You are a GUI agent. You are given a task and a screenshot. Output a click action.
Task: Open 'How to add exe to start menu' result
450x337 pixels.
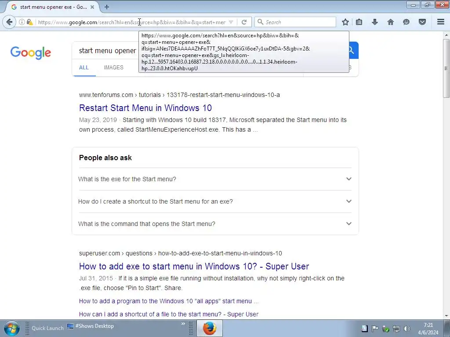tap(194, 266)
